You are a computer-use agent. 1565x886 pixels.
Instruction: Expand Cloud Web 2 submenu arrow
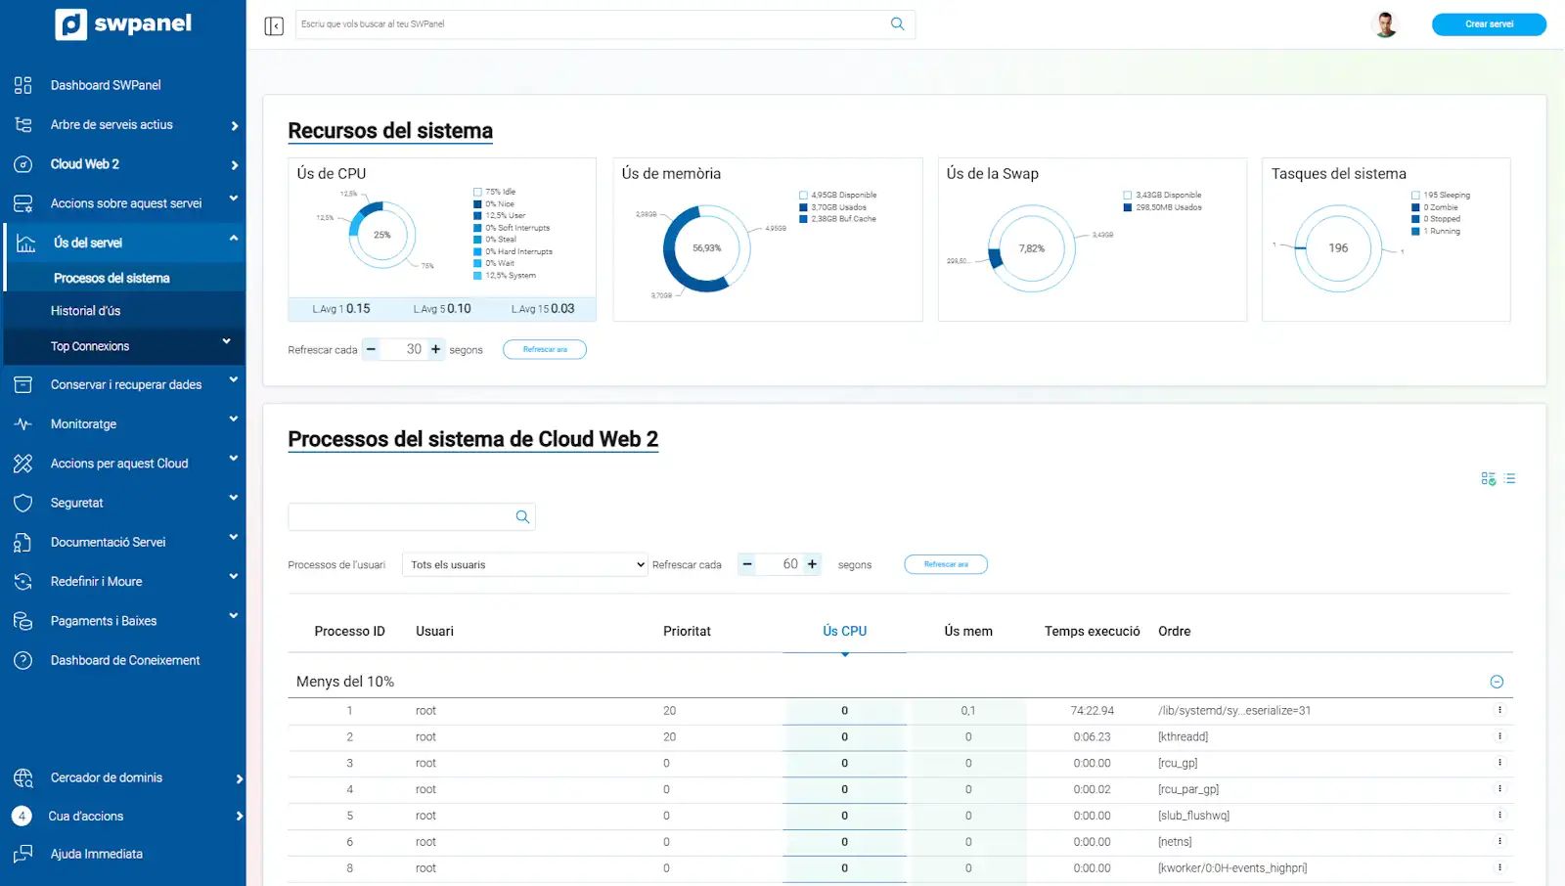pos(235,165)
